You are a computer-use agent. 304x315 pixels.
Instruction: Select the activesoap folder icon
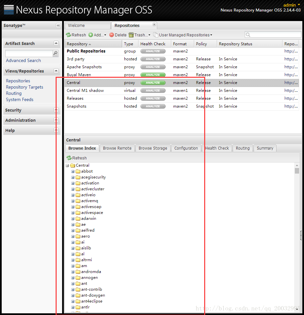point(78,207)
